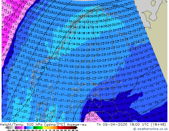The image size is (169, 131).
Task: Click the gray left arrow of the legend
Action: [x=6, y=128]
